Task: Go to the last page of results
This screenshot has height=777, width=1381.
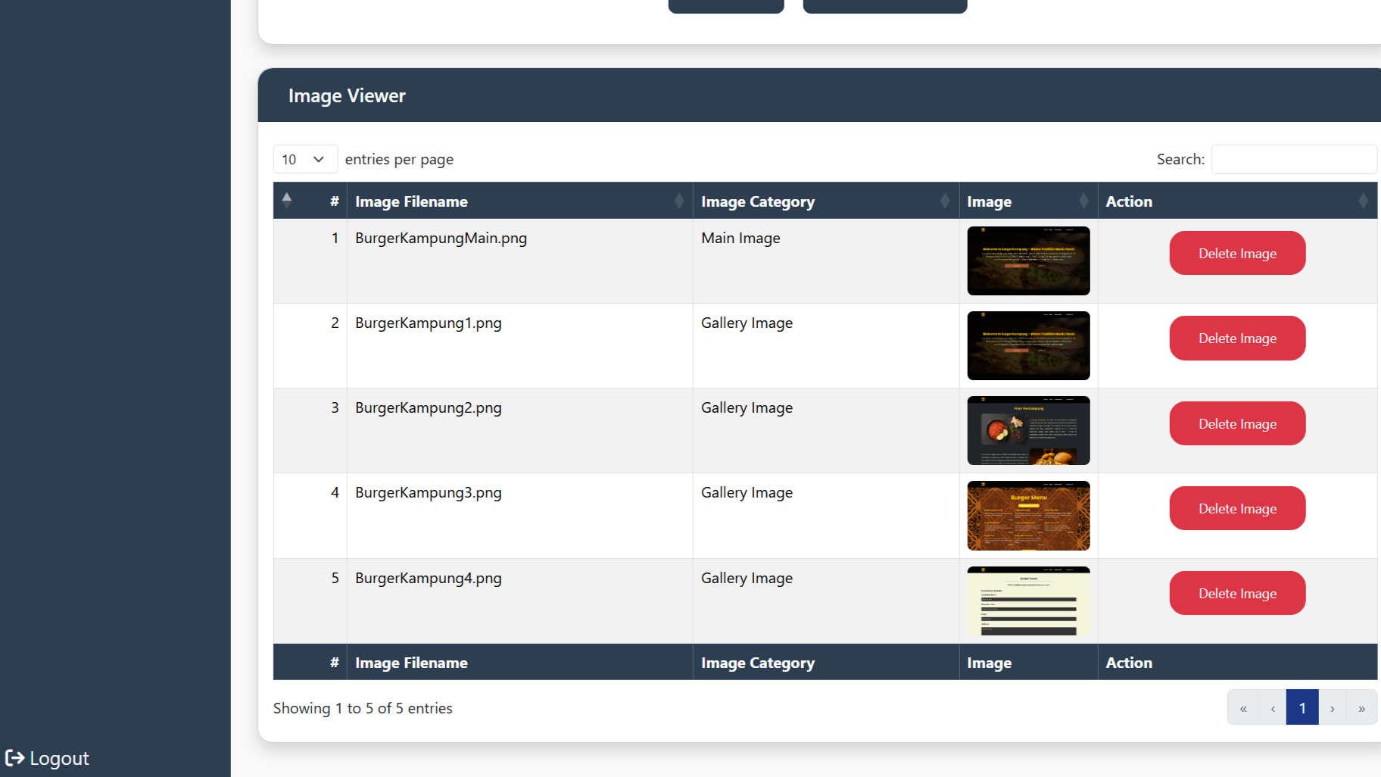Action: coord(1361,708)
